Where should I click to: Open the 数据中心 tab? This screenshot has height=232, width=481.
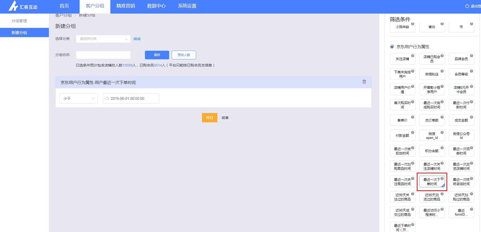coord(156,6)
